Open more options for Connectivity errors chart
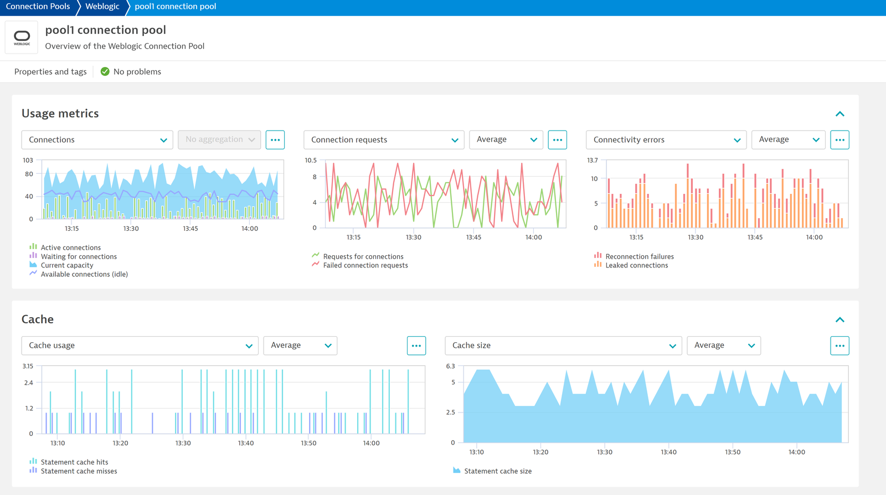886x495 pixels. pos(840,140)
